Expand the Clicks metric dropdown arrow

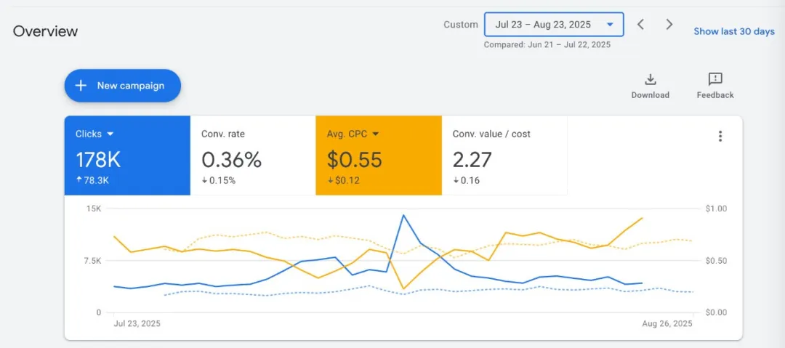(110, 134)
